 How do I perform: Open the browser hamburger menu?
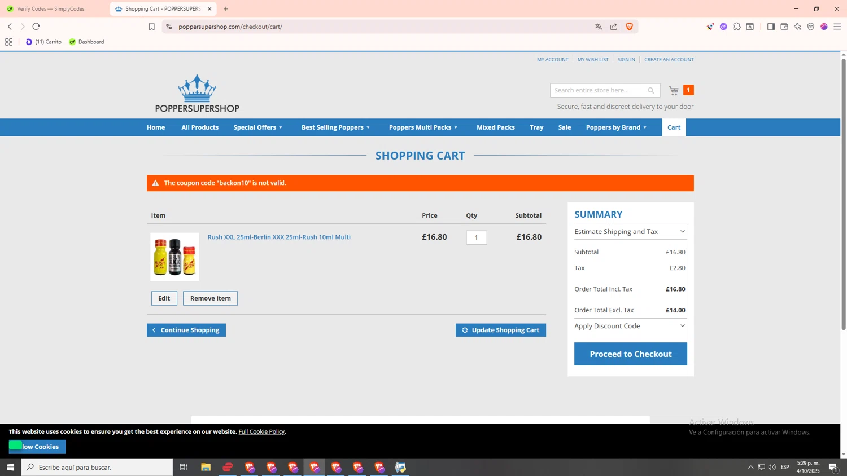click(x=837, y=27)
